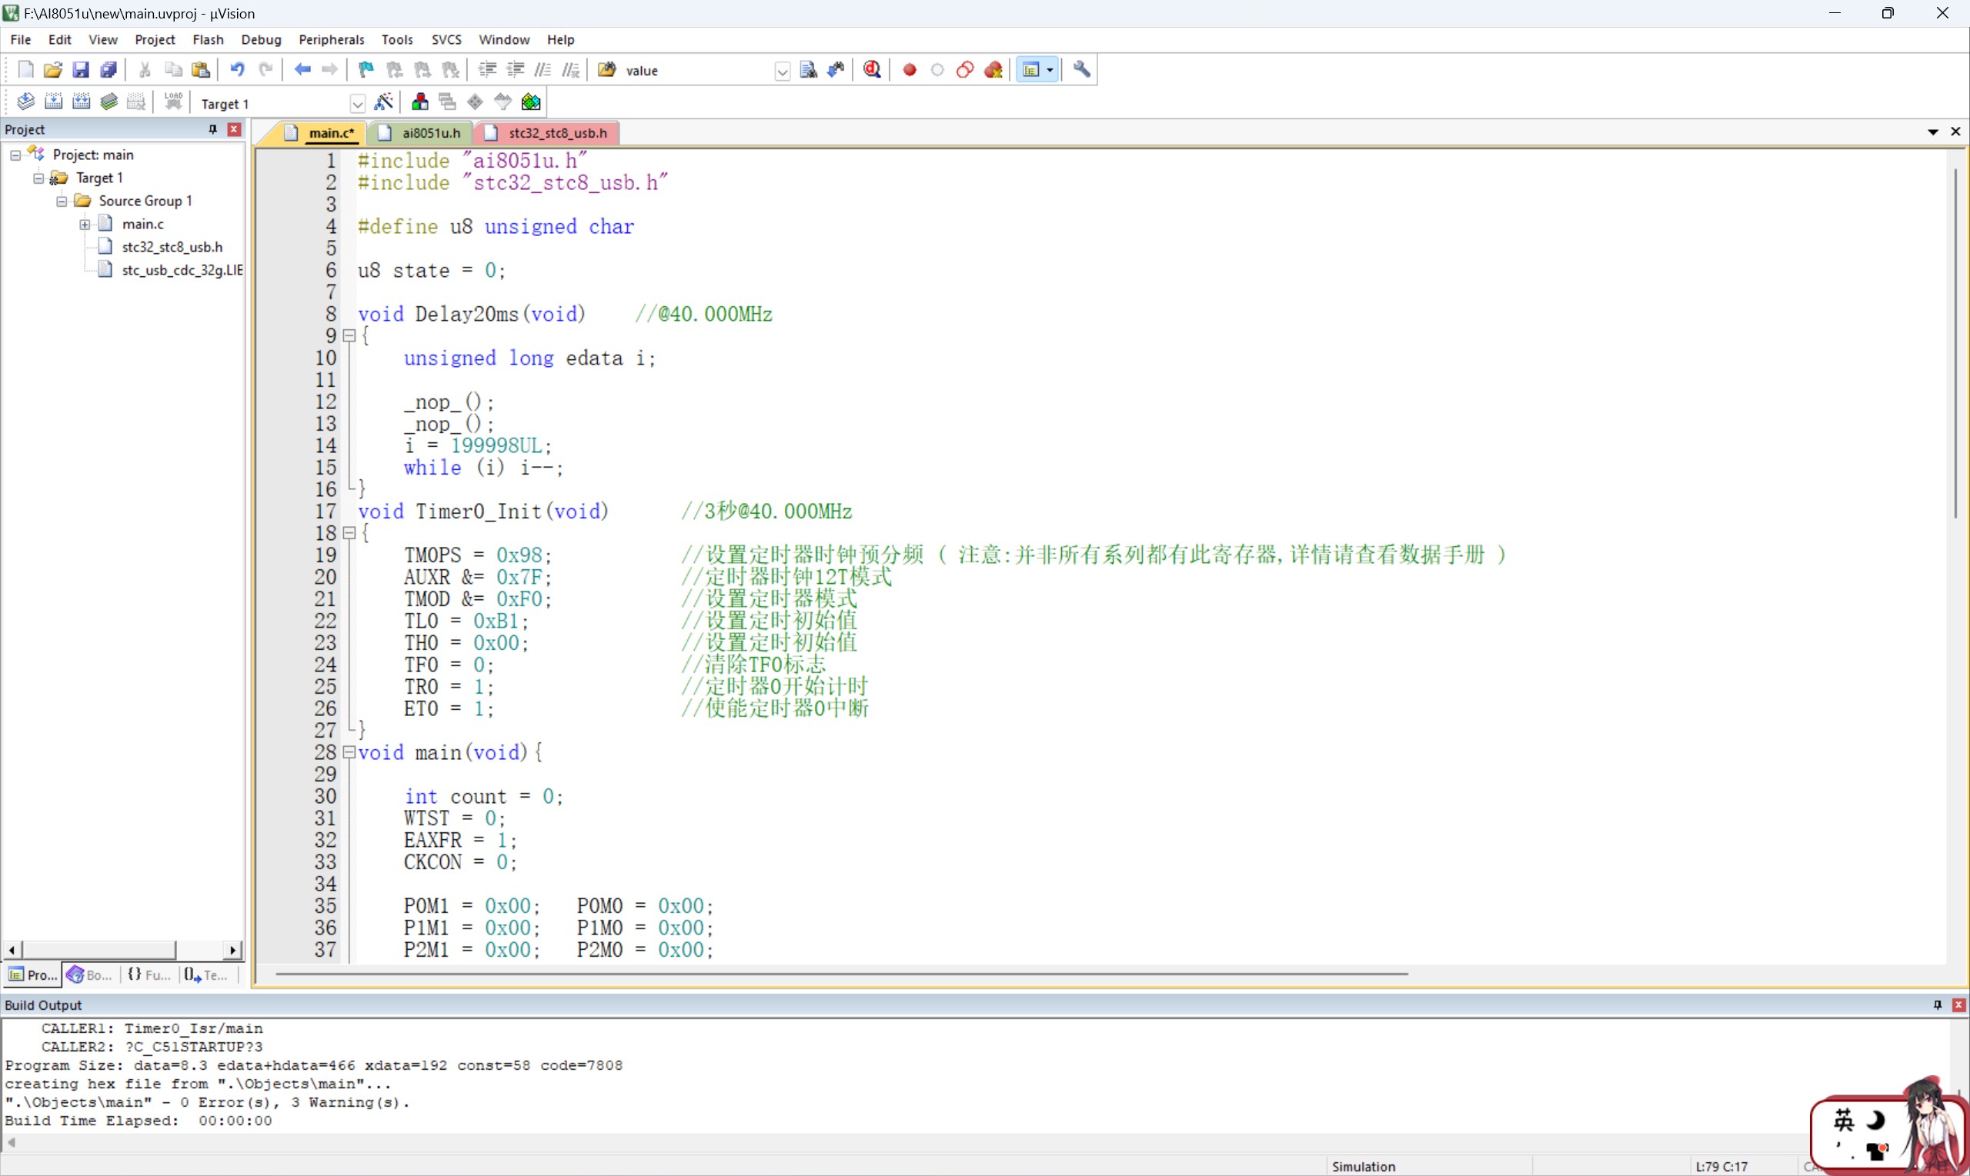Viewport: 1970px width, 1176px height.
Task: Open Batch Build icon
Action: 109,102
